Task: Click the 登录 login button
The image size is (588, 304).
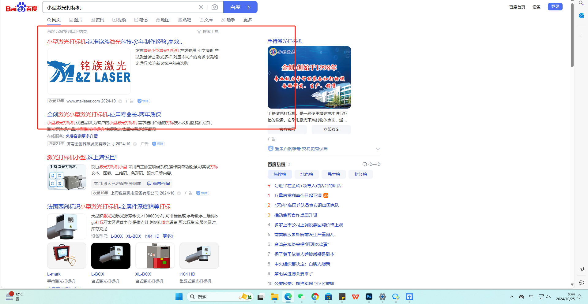Action: 555,7
